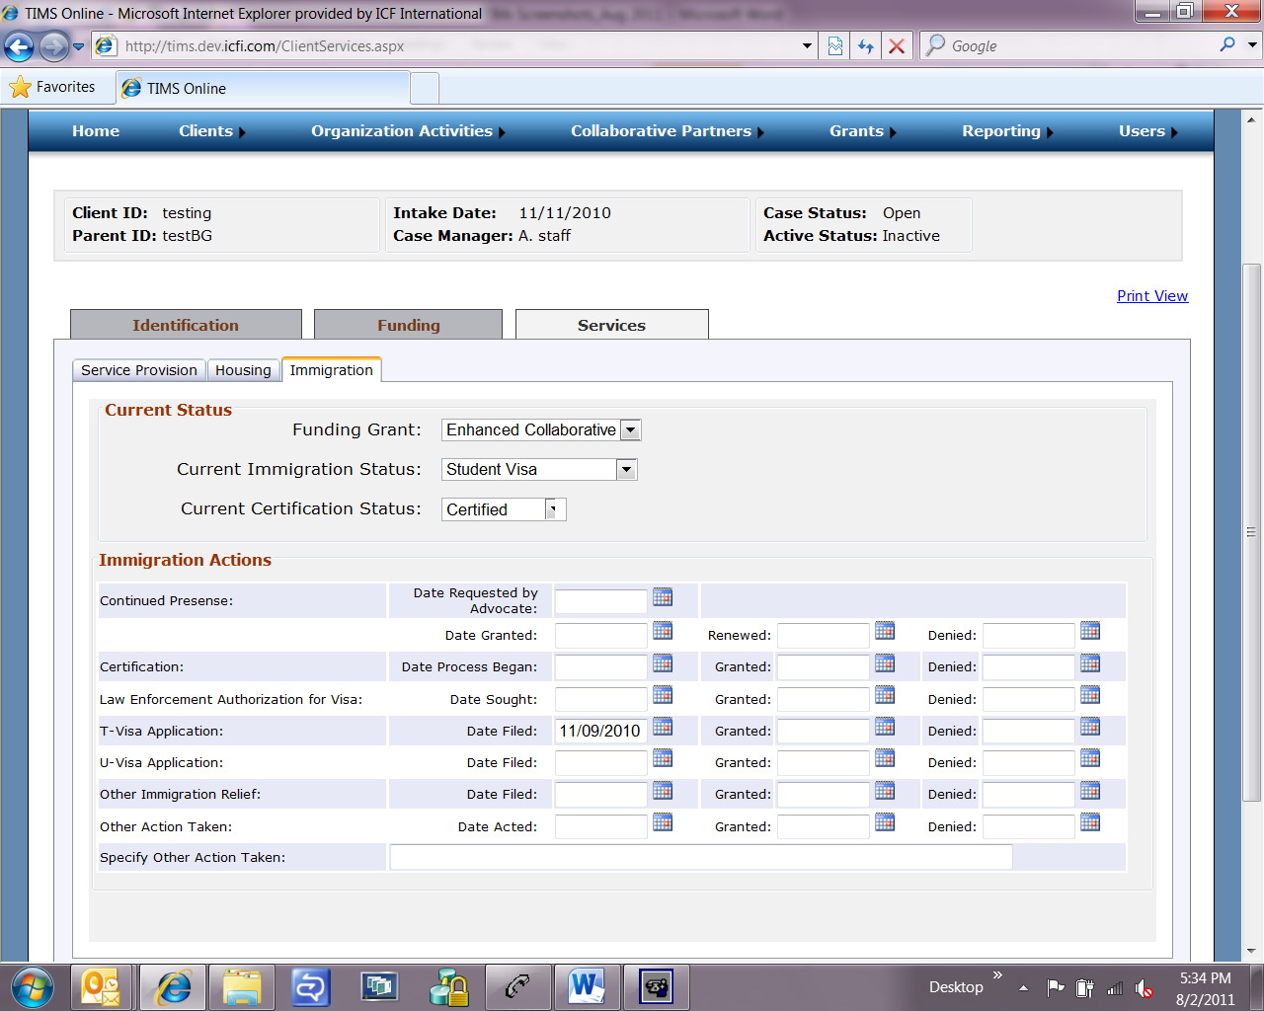The width and height of the screenshot is (1264, 1011).
Task: Open Other Immigration Relief Denied calendar
Action: coord(1090,791)
